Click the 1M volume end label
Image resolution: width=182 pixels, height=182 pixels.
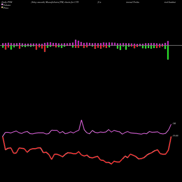point(174,123)
